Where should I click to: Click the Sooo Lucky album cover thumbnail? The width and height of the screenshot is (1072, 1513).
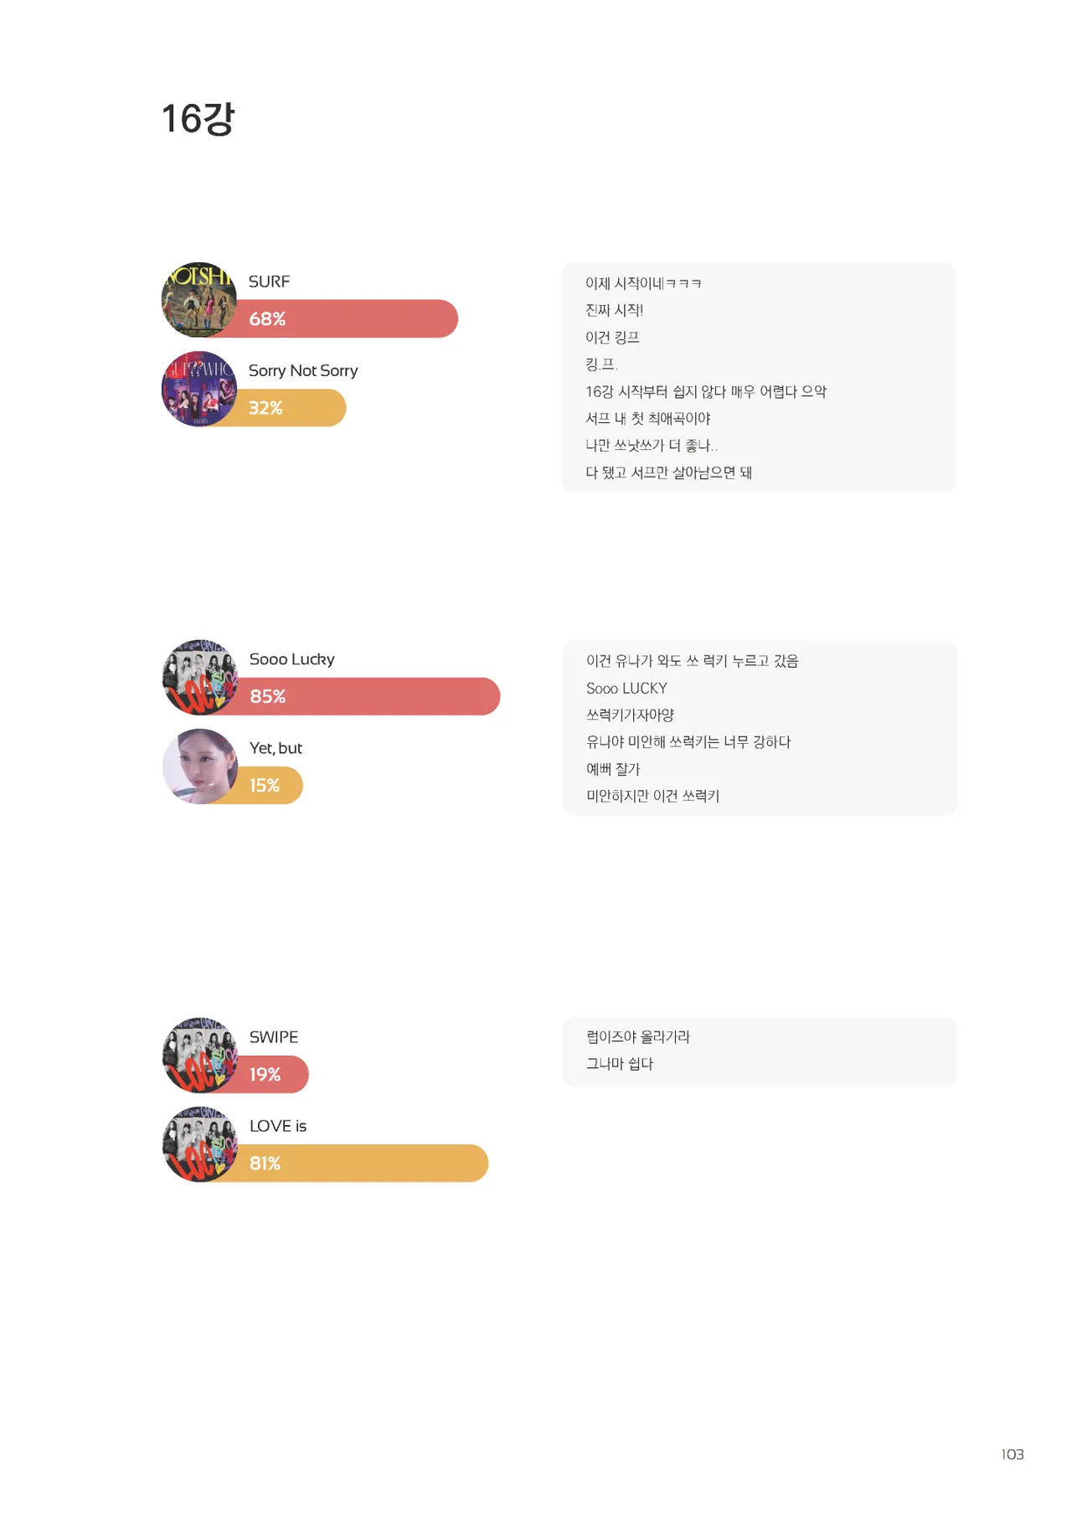click(x=199, y=677)
